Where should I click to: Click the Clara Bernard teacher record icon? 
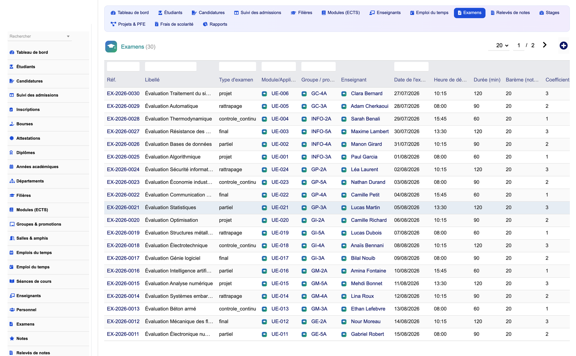[x=344, y=94]
